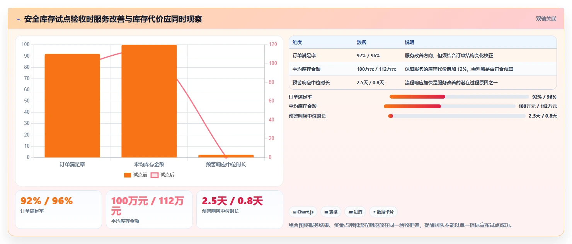Toggle the 试点后 legend item

tap(162, 175)
